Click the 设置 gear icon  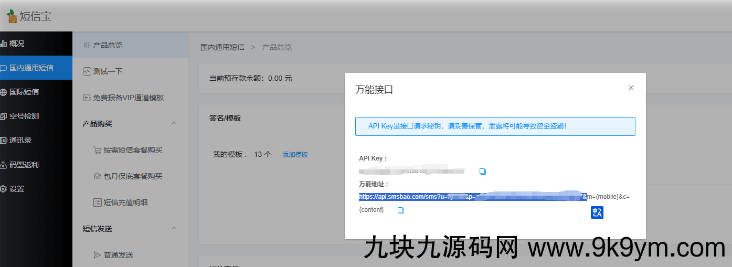(x=3, y=188)
